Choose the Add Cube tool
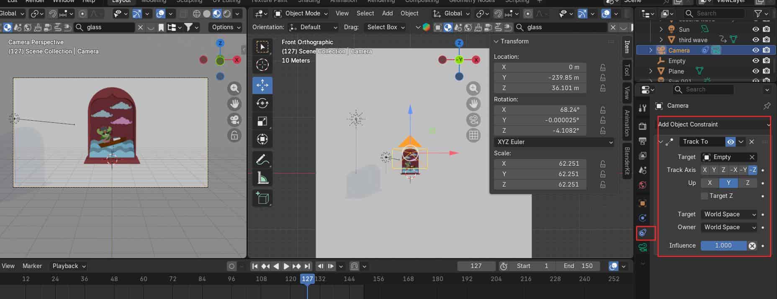The height and width of the screenshot is (299, 777). click(262, 198)
